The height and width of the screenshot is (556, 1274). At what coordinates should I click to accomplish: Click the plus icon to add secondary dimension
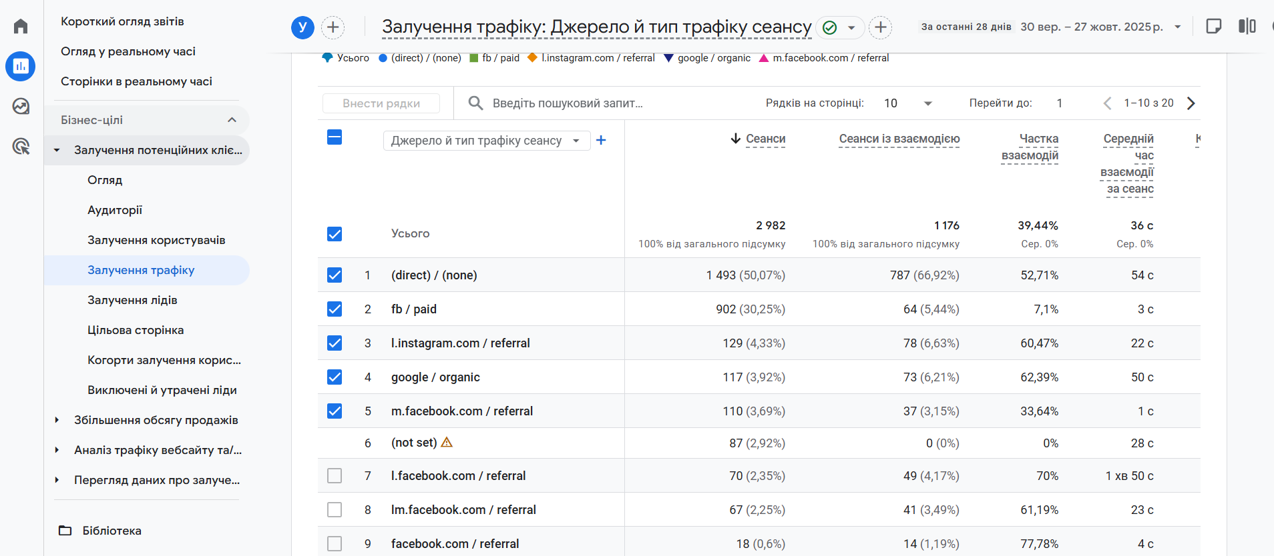[601, 140]
